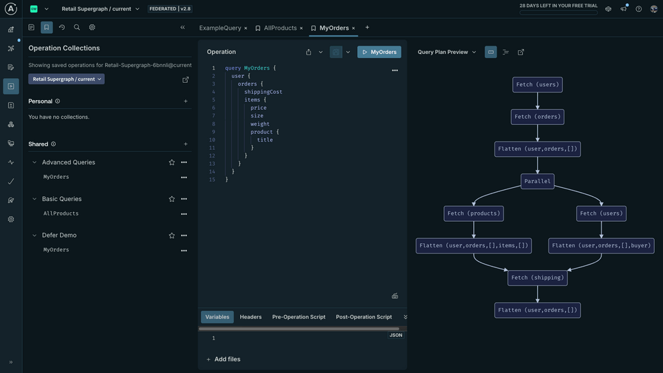Click the Apollo logo icon
Image resolution: width=663 pixels, height=373 pixels.
(x=10, y=8)
